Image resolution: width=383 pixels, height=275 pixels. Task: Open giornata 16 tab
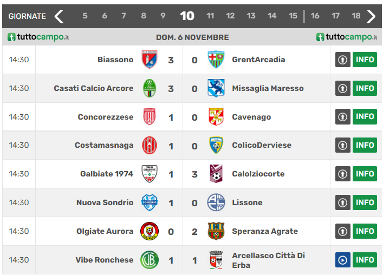point(315,16)
